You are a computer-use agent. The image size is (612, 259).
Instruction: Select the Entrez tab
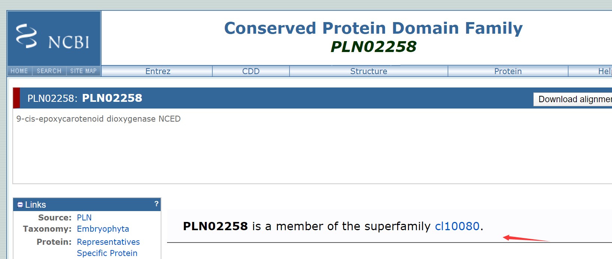[x=157, y=71]
